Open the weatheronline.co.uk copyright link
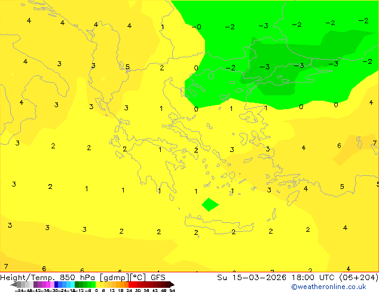Image resolution: width=379 pixels, height=292 pixels. point(328,287)
